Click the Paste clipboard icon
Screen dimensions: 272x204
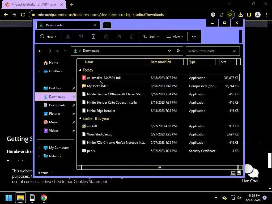pyautogui.click(x=93, y=36)
